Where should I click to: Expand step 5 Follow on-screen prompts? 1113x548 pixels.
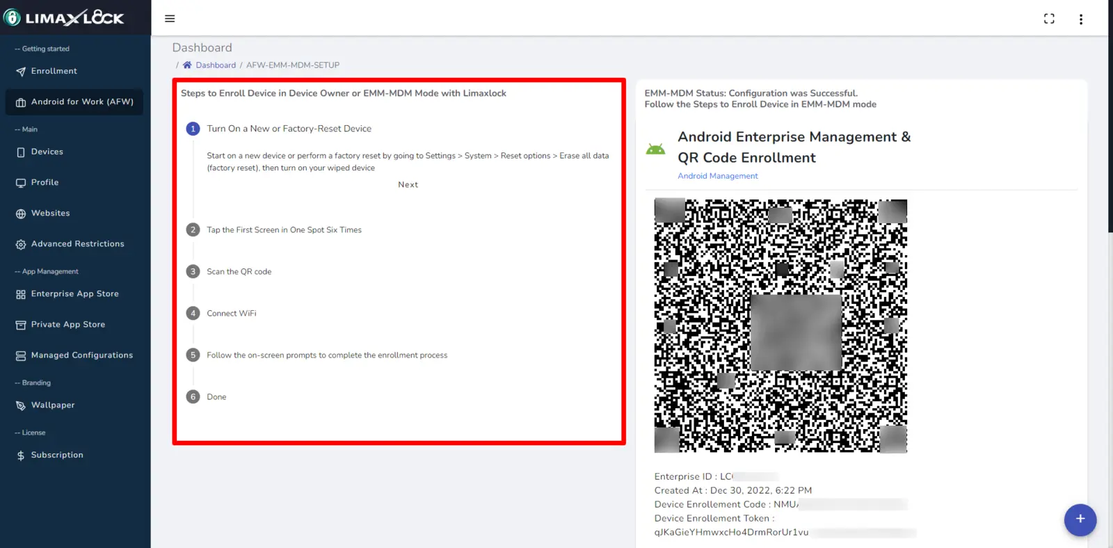[x=317, y=355]
